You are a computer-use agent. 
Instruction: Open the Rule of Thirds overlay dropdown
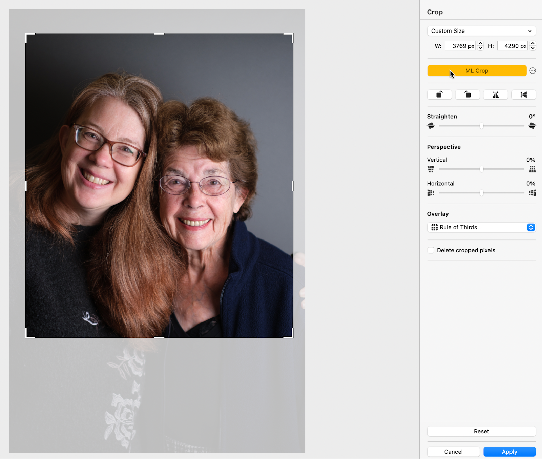481,227
